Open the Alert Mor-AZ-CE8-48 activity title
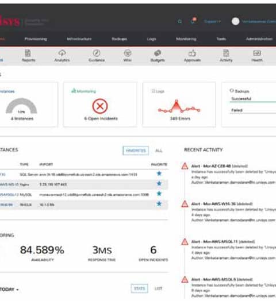276x301 pixels. click(x=220, y=166)
